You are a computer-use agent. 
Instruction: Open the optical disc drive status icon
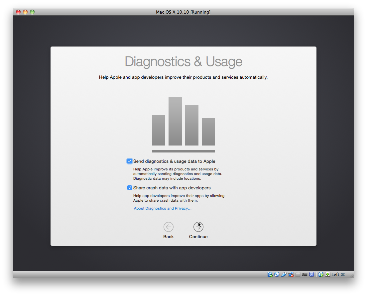[x=277, y=274]
